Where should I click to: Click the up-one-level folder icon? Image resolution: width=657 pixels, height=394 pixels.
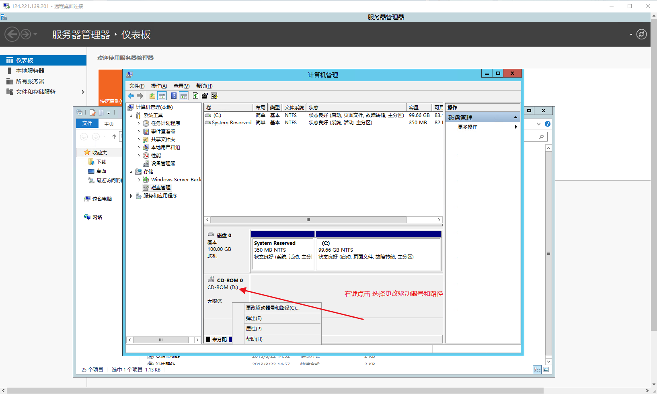(152, 96)
